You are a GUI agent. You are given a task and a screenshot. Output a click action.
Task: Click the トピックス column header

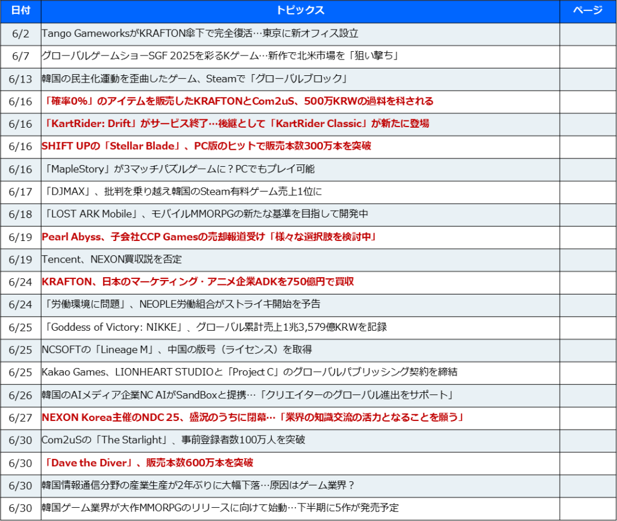pyautogui.click(x=300, y=11)
